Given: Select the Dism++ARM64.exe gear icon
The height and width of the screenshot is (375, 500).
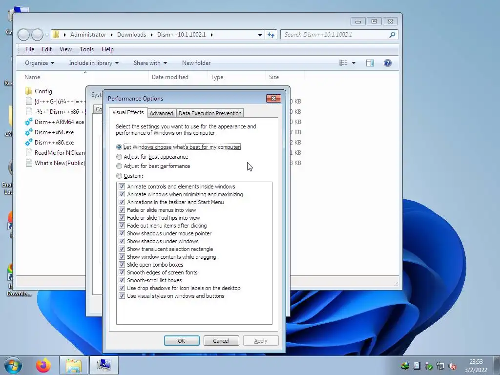Looking at the screenshot, I should pos(29,122).
